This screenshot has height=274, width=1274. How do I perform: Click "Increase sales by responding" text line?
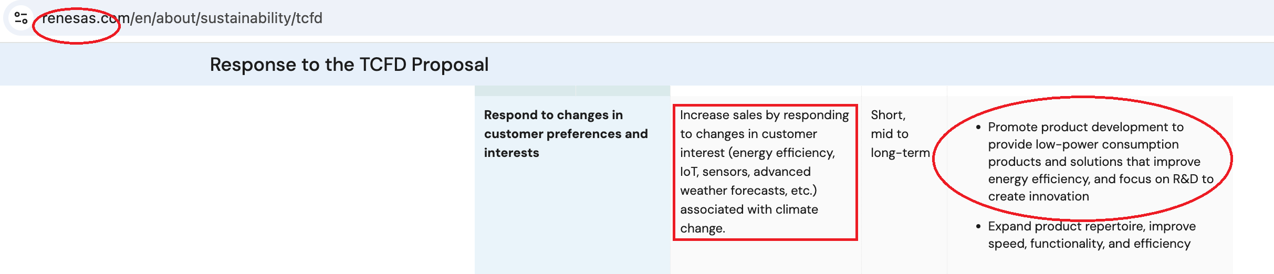point(764,115)
